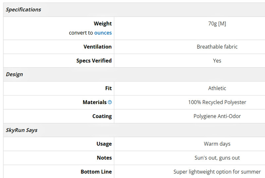This screenshot has width=265, height=178.
Task: Click the Bottom Line summary text
Action: (217, 172)
